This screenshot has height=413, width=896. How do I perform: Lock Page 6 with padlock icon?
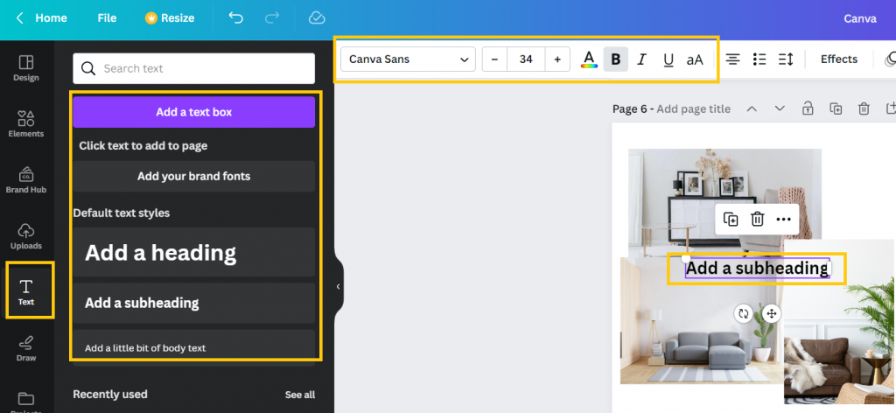point(808,108)
